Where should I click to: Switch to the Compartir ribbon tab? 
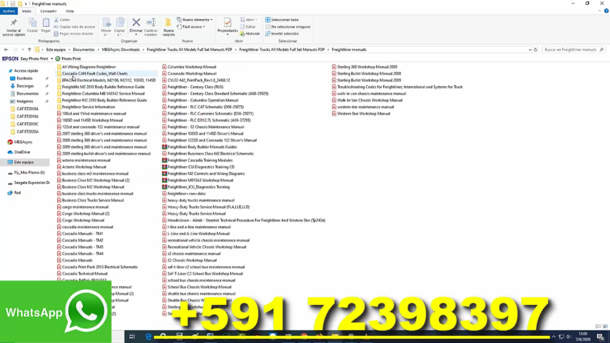pos(48,11)
